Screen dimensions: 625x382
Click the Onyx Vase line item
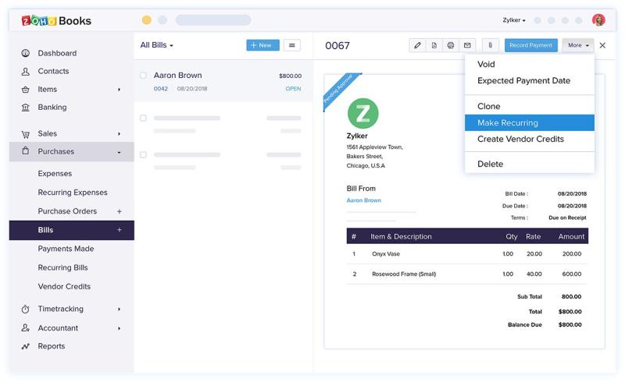click(x=386, y=254)
